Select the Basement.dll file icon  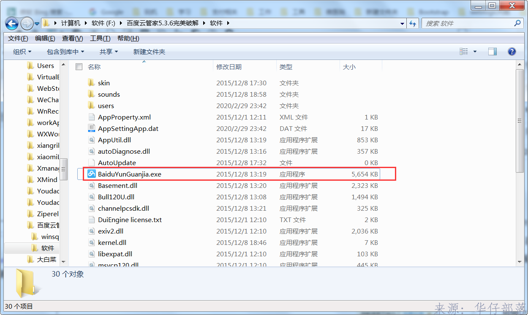[x=92, y=185]
